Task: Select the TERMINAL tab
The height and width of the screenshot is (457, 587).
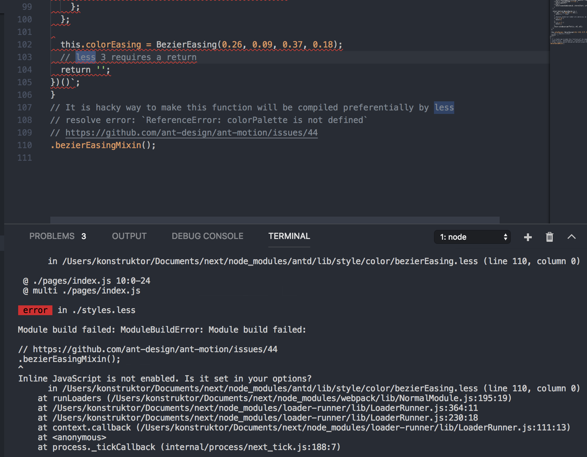Action: pyautogui.click(x=289, y=236)
